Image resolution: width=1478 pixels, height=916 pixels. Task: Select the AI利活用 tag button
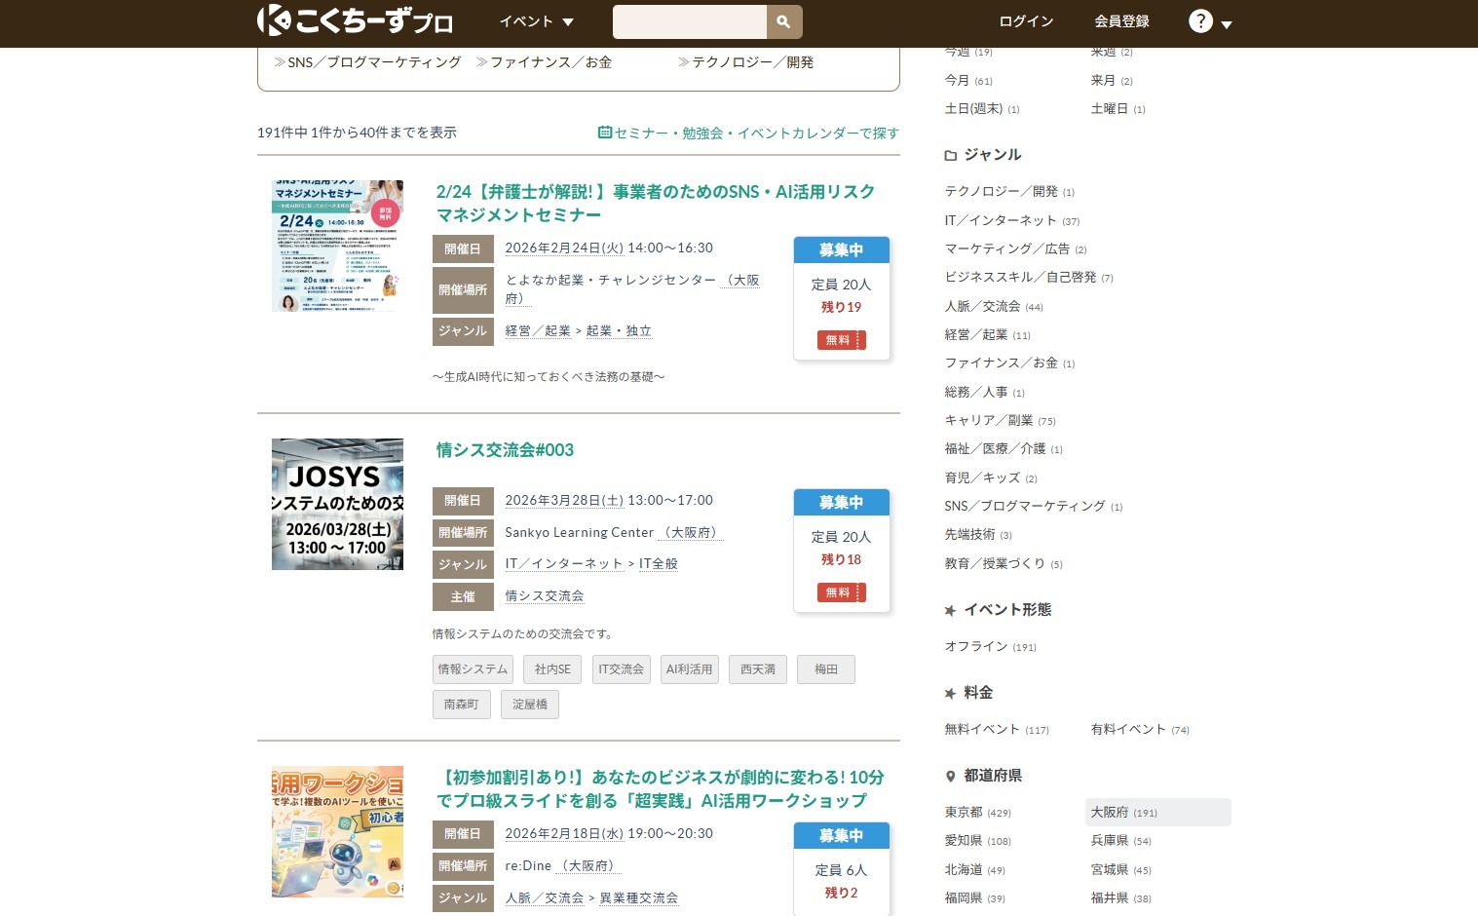(x=689, y=669)
